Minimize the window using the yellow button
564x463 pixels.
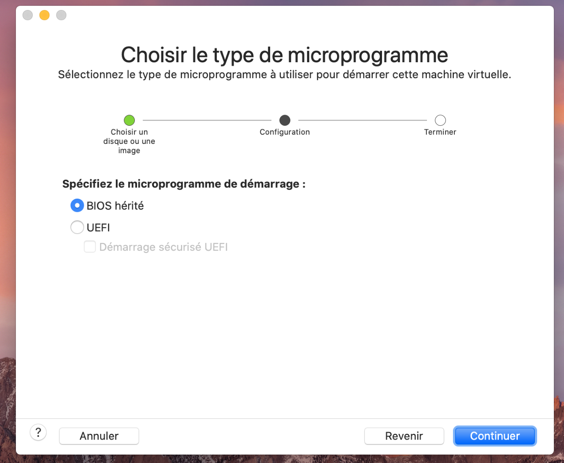click(45, 15)
